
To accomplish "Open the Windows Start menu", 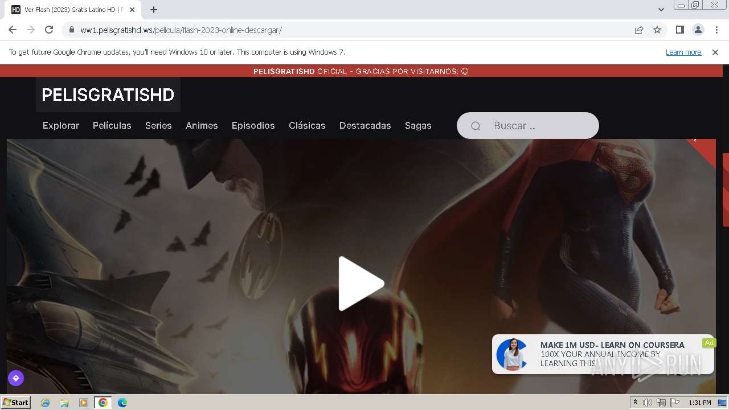I will click(16, 402).
